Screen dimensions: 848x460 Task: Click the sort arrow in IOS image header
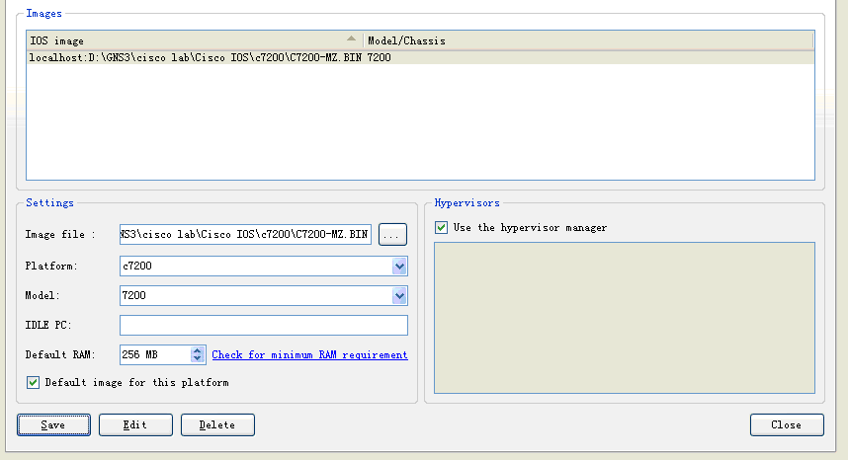click(351, 38)
